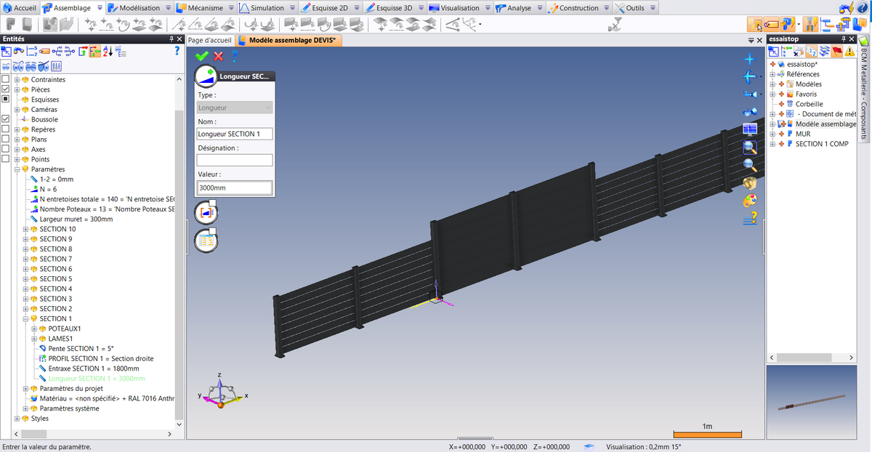Screen dimensions: 872x452
Task: Click the yellow warning triangle icon
Action: point(849,52)
